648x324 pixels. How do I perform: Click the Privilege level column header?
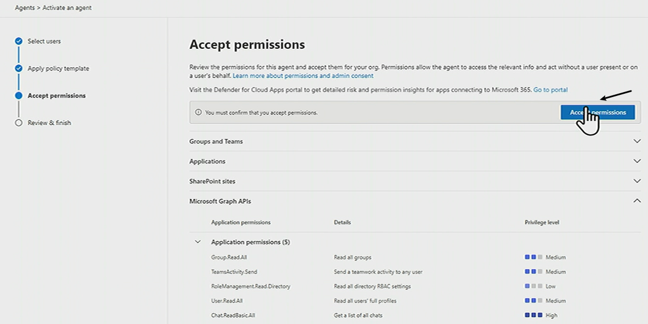[x=542, y=222]
